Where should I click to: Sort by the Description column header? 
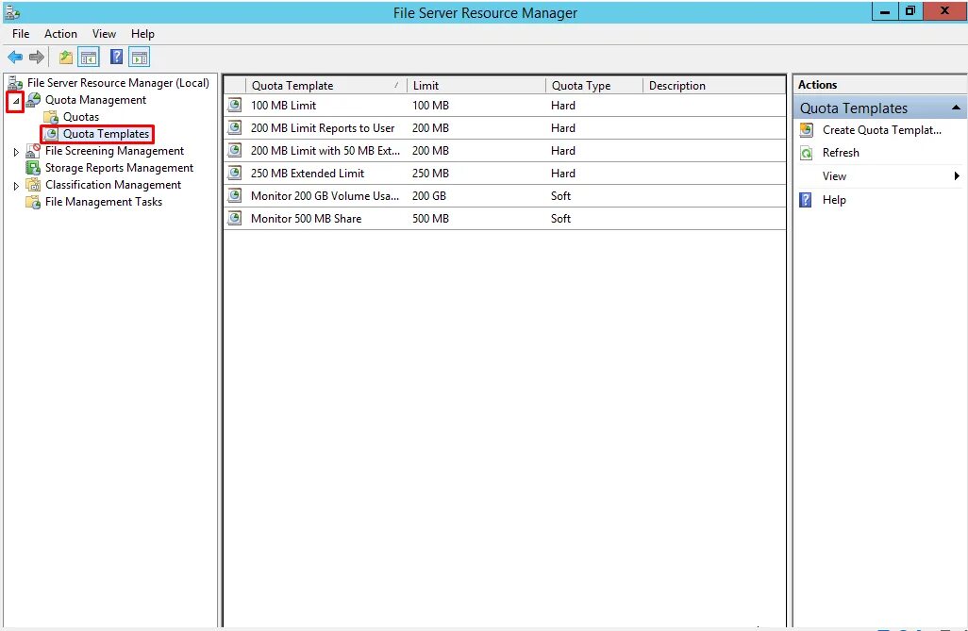coord(713,85)
